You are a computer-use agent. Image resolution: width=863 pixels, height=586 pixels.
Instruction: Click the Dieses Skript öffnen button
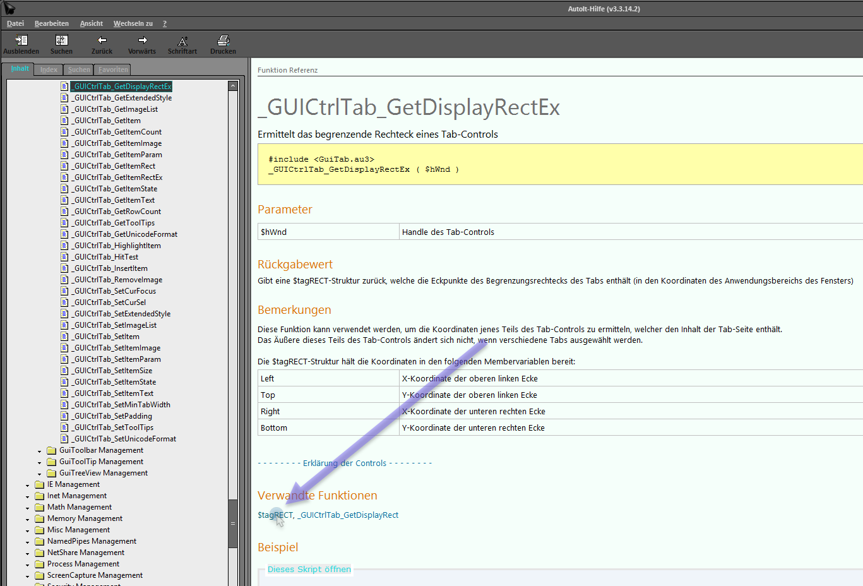309,570
